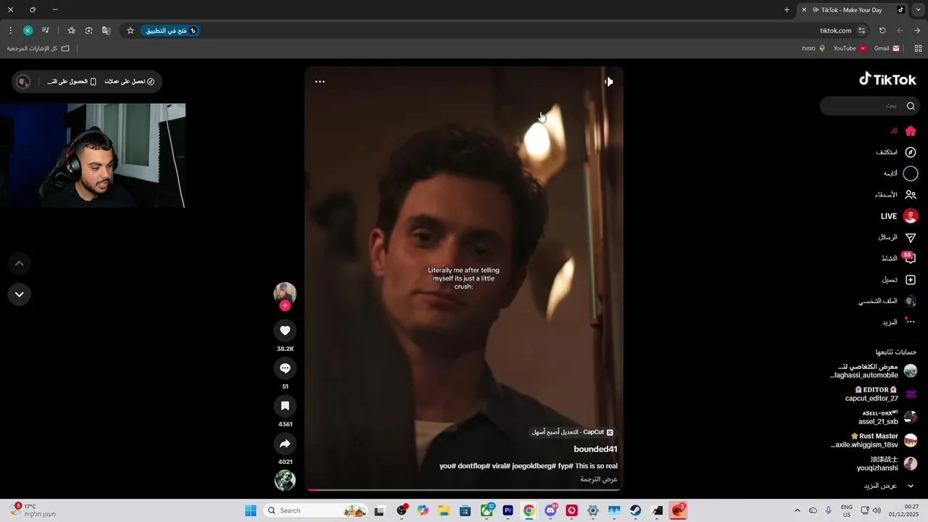The height and width of the screenshot is (522, 928).
Task: Open the comments bubble showing 51
Action: pos(285,368)
